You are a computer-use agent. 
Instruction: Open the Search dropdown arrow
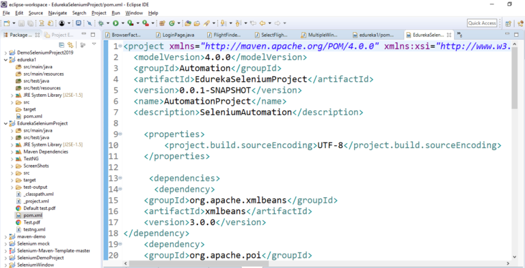pyautogui.click(x=213, y=23)
